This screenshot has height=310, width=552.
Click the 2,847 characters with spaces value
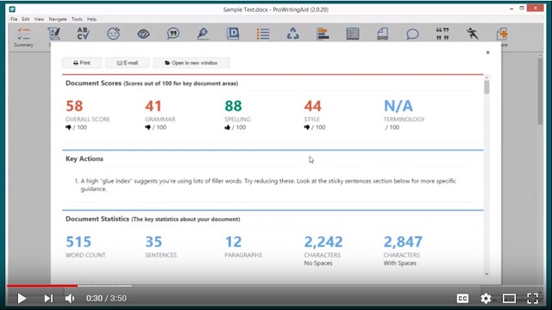click(x=403, y=242)
